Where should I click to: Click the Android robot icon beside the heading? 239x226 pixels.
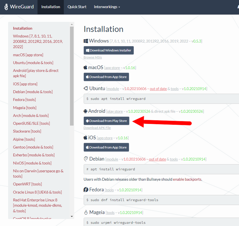pos(85,111)
